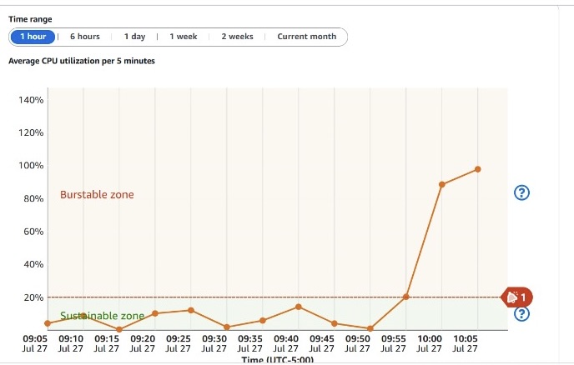Click the 09:15 data point at zero
The image size is (574, 365).
point(119,329)
